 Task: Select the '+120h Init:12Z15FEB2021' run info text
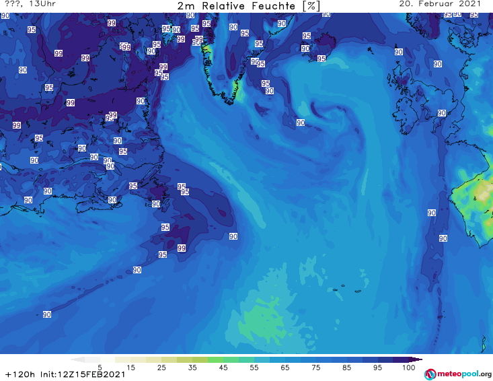point(65,375)
